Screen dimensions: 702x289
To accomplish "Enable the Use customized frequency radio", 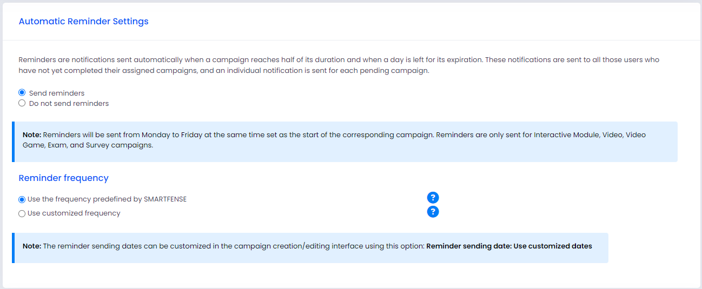I will point(22,213).
